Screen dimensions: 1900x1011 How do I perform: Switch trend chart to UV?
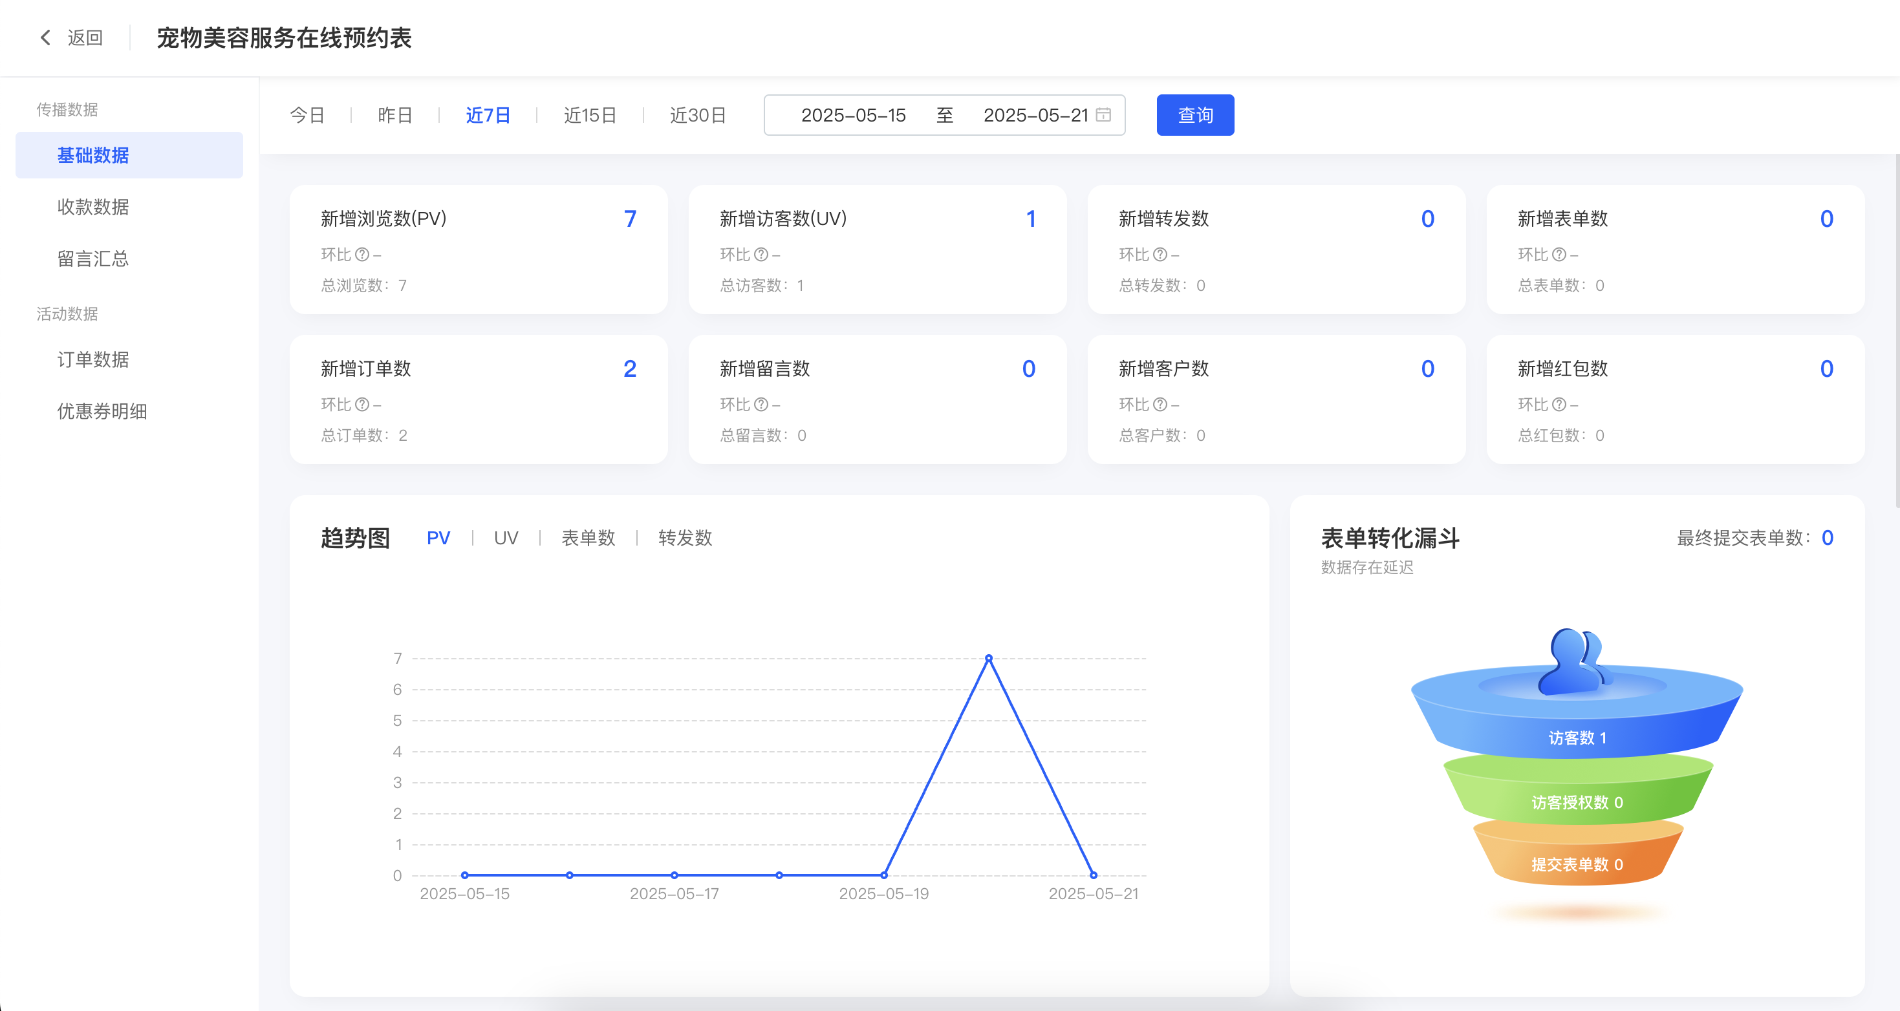505,538
